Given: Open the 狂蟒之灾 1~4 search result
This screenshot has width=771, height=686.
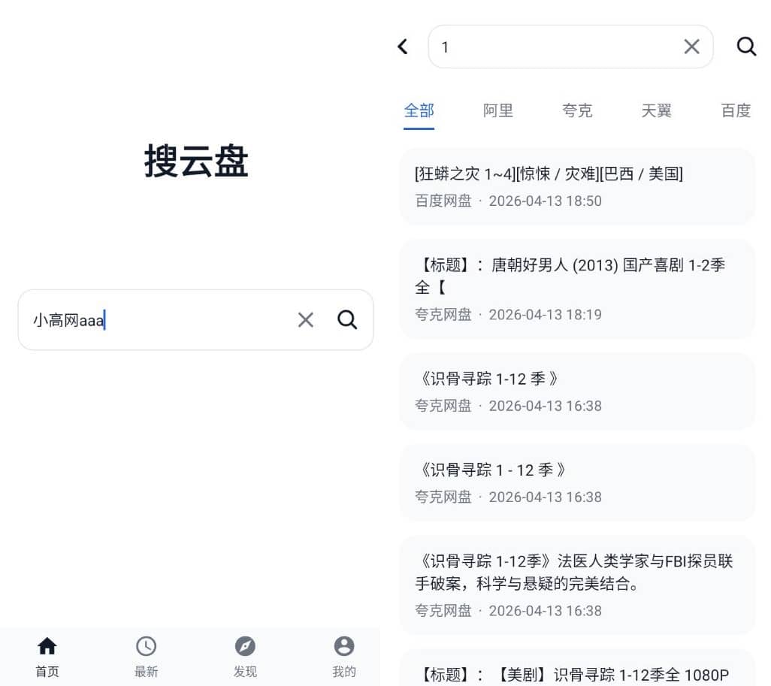Looking at the screenshot, I should [x=576, y=186].
